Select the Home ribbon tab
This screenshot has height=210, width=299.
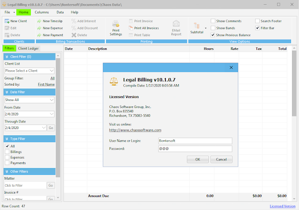tap(23, 12)
